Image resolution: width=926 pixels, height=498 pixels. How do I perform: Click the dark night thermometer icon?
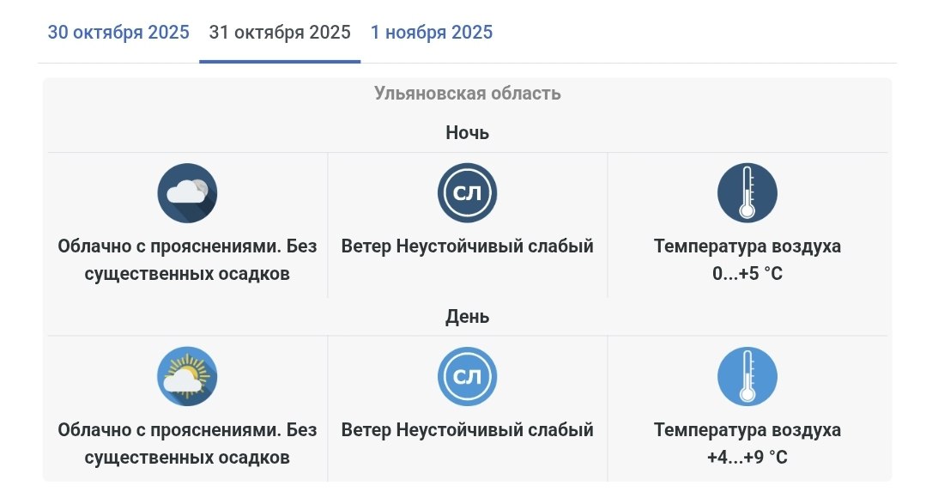747,193
